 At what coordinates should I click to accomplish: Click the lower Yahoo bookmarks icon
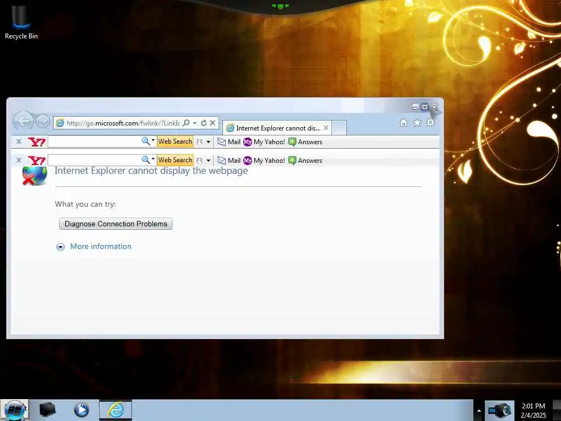point(199,161)
